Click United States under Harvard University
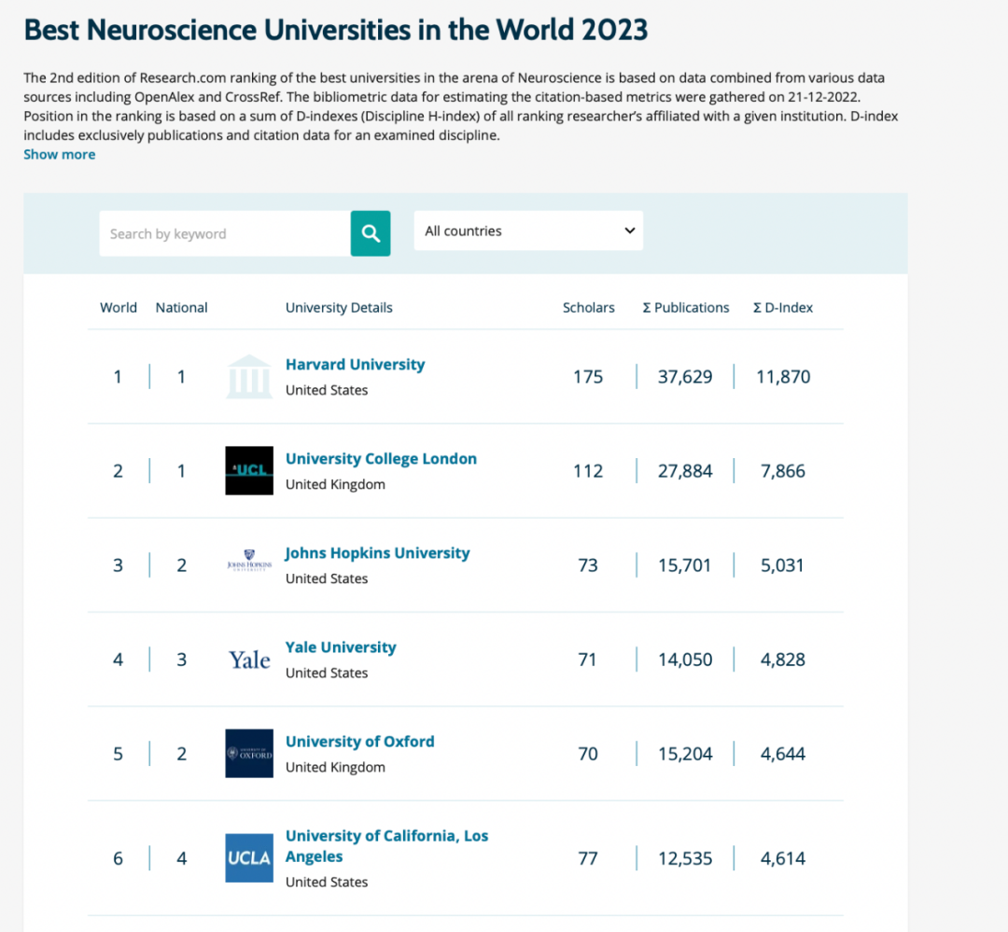This screenshot has height=932, width=1008. click(x=327, y=390)
